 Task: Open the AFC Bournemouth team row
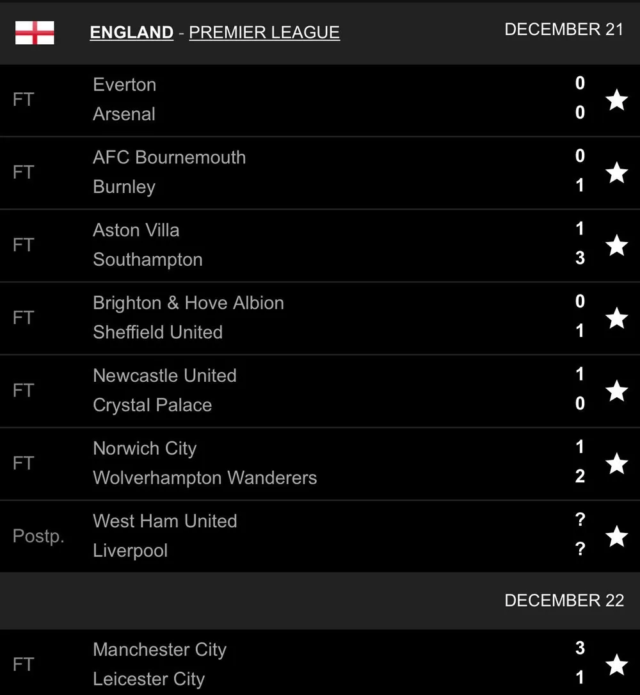click(169, 158)
